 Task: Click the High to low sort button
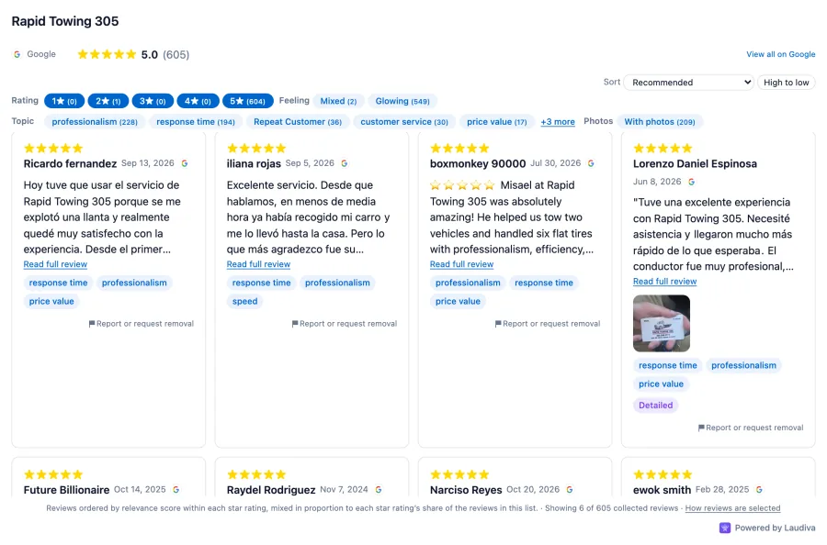coord(786,83)
